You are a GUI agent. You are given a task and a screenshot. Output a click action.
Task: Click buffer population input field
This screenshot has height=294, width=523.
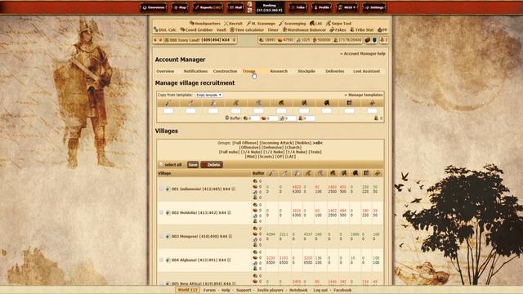[309, 118]
